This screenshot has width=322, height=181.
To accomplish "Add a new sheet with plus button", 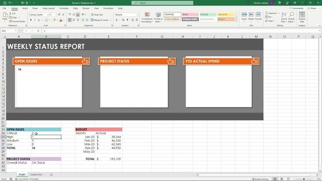I will coord(51,174).
